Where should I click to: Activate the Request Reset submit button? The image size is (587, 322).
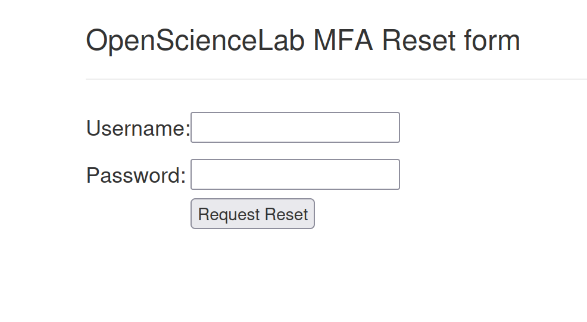tap(252, 214)
